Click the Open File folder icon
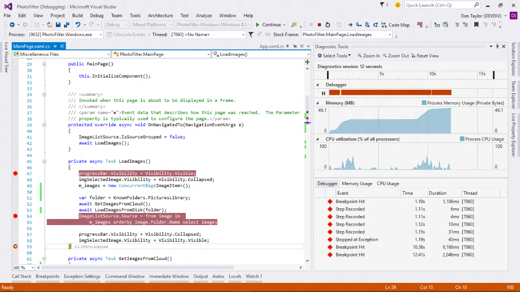The height and width of the screenshot is (292, 520). 50,25
